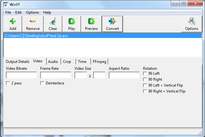
Task: Click the Video Bitrate input field
Action: tap(21, 75)
